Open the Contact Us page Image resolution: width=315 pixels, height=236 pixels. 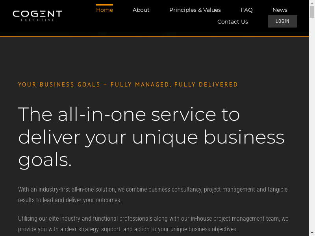tap(232, 22)
